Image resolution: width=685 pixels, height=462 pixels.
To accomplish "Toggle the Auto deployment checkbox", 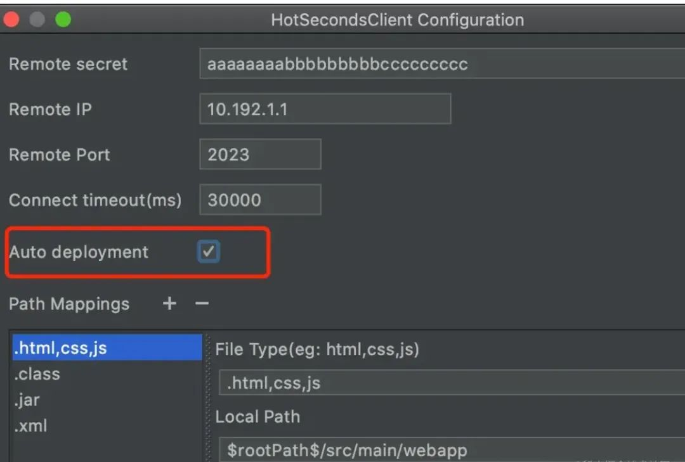I will [209, 252].
